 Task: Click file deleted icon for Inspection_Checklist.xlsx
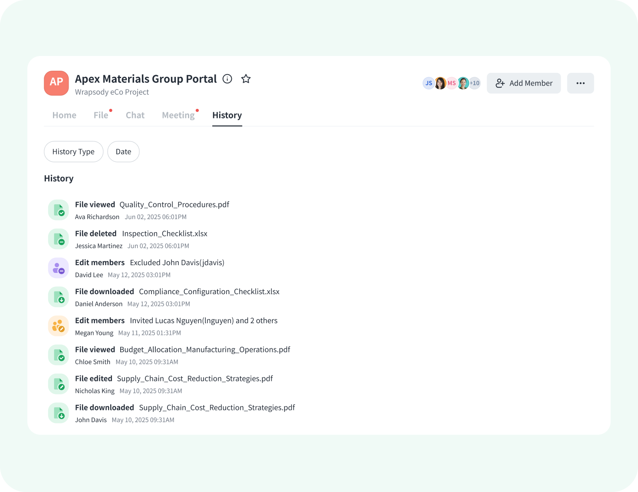point(59,239)
